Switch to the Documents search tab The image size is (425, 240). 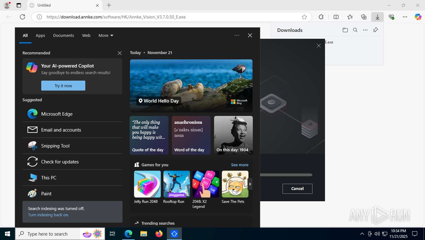click(63, 35)
